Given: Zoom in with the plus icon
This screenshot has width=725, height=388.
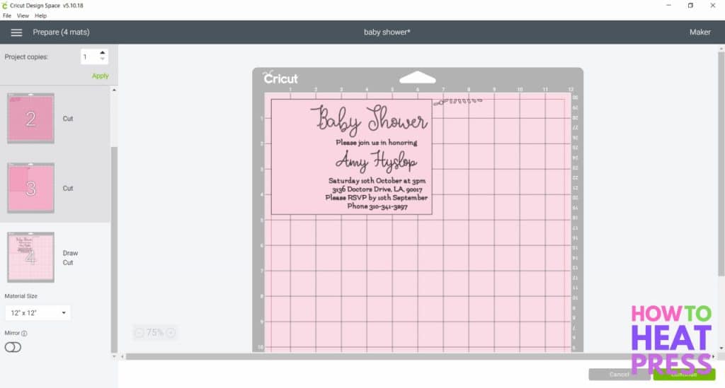Looking at the screenshot, I should tap(171, 332).
